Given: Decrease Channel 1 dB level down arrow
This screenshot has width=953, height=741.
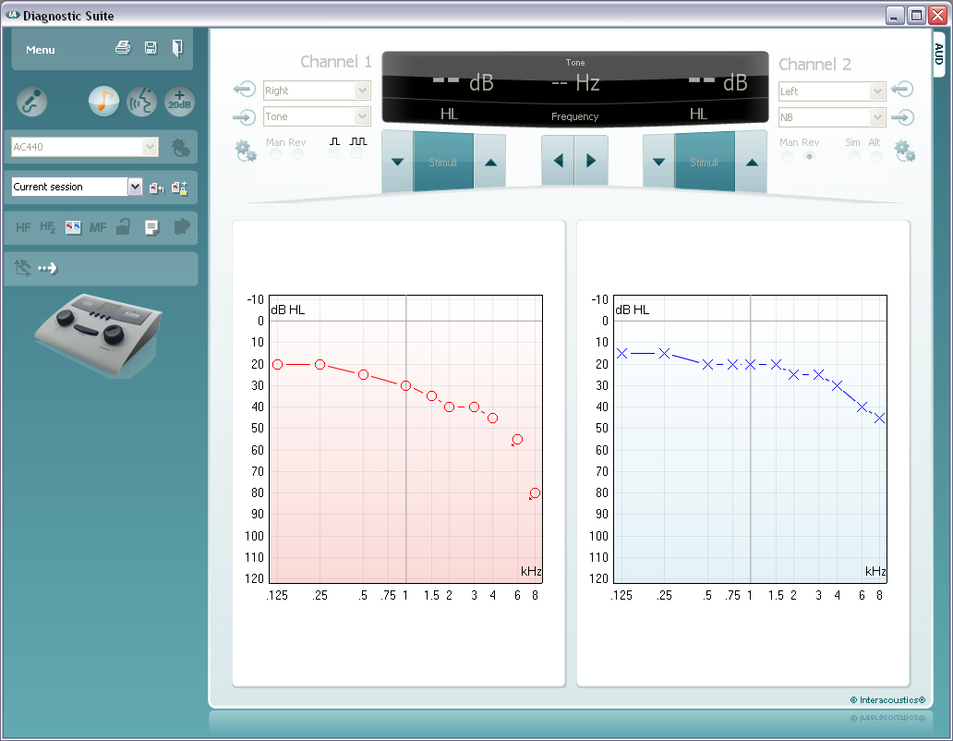Looking at the screenshot, I should [x=397, y=163].
